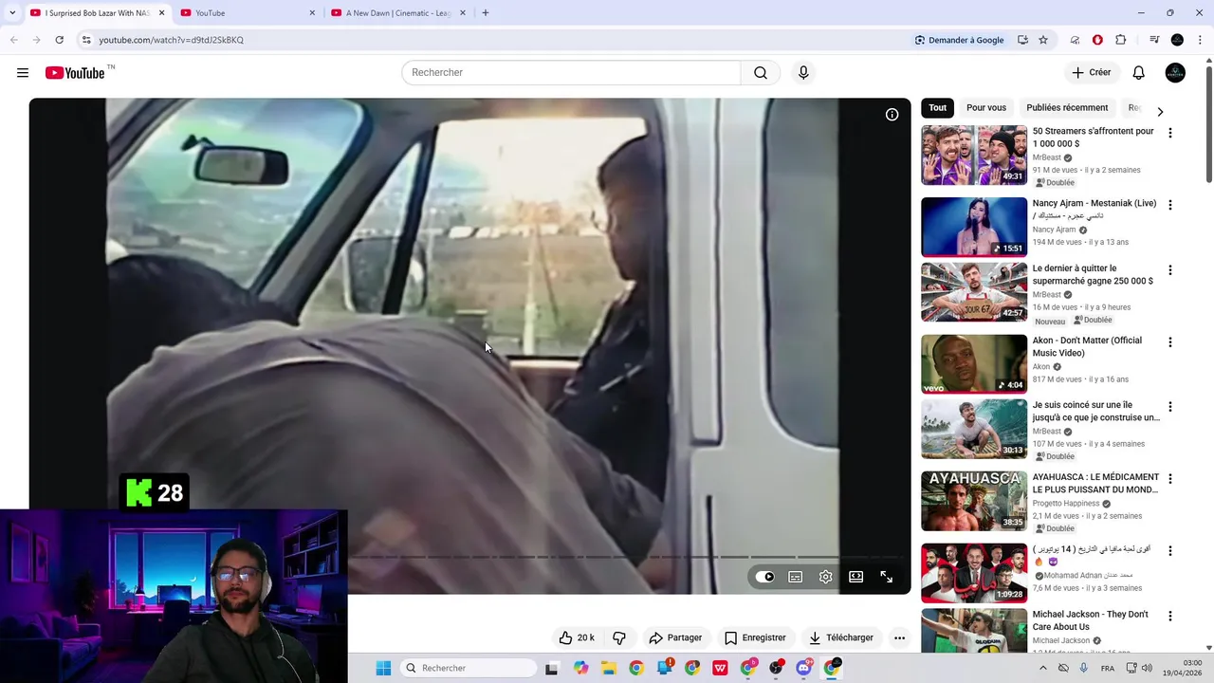Viewport: 1214px width, 683px height.
Task: Open the Chrome tab search dropdown
Action: click(12, 13)
